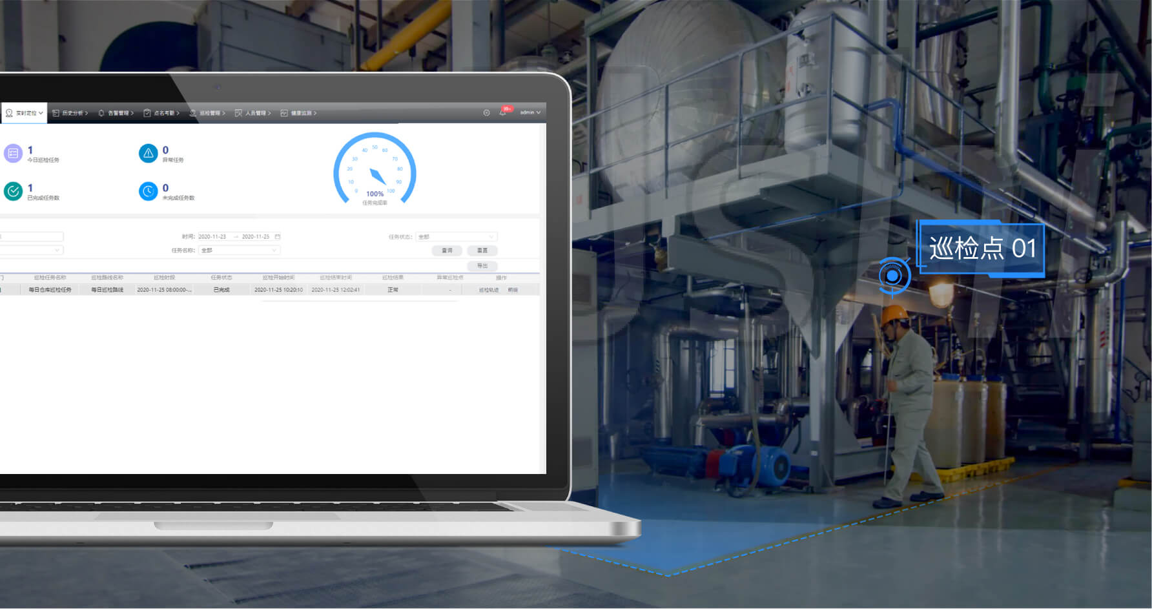
Task: Open the 历史分析 menu
Action: [x=70, y=113]
